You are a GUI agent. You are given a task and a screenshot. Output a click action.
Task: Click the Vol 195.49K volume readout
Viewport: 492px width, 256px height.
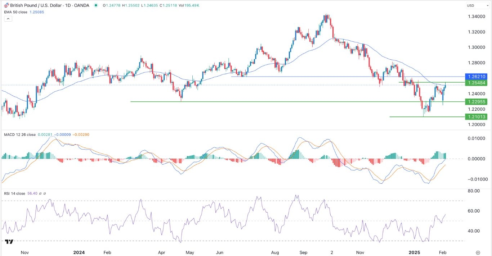[188, 5]
